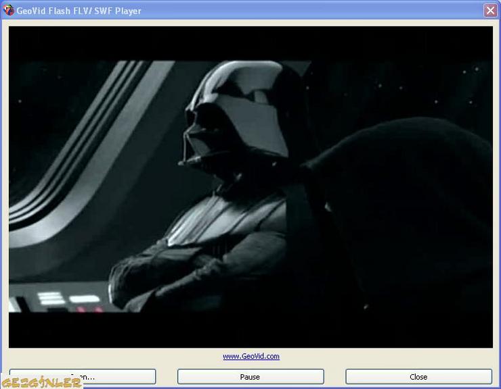This screenshot has width=501, height=389.
Task: Click the Close button at bottom
Action: (418, 377)
